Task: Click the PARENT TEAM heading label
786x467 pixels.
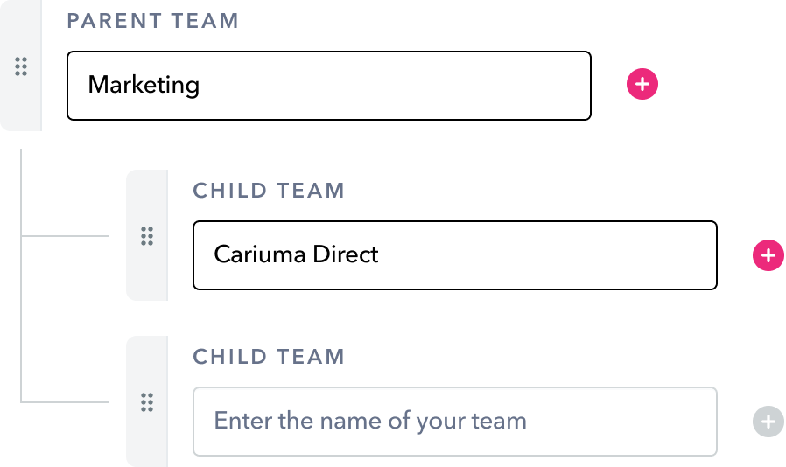Action: click(152, 21)
